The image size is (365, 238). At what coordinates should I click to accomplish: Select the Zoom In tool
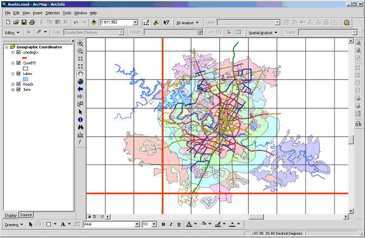click(80, 43)
